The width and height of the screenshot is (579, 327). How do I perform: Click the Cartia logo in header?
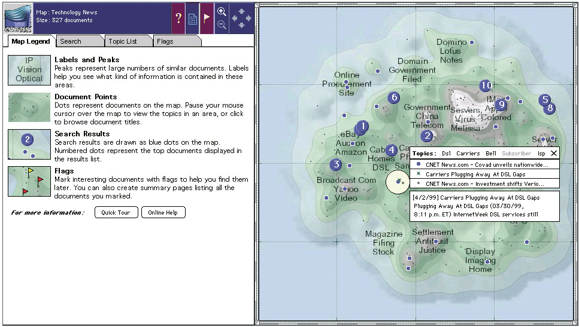18,19
